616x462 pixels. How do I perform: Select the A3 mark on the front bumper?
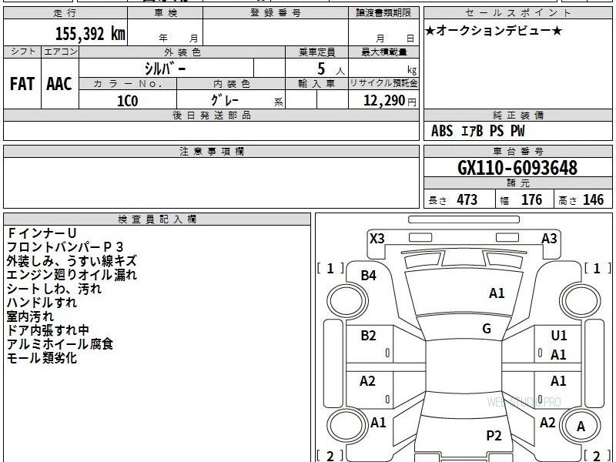click(549, 239)
